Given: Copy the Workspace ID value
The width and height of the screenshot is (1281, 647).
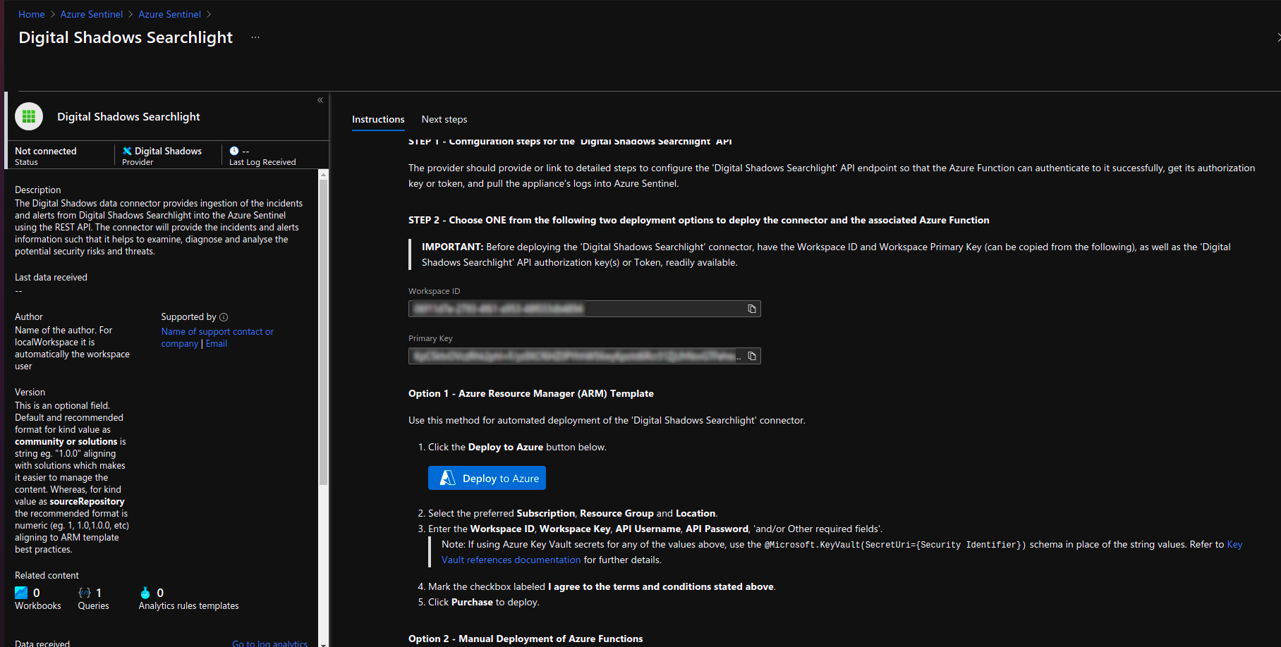Looking at the screenshot, I should [752, 309].
